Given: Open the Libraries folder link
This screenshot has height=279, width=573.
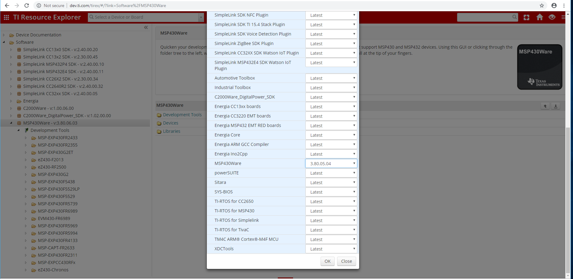Looking at the screenshot, I should coord(172,131).
